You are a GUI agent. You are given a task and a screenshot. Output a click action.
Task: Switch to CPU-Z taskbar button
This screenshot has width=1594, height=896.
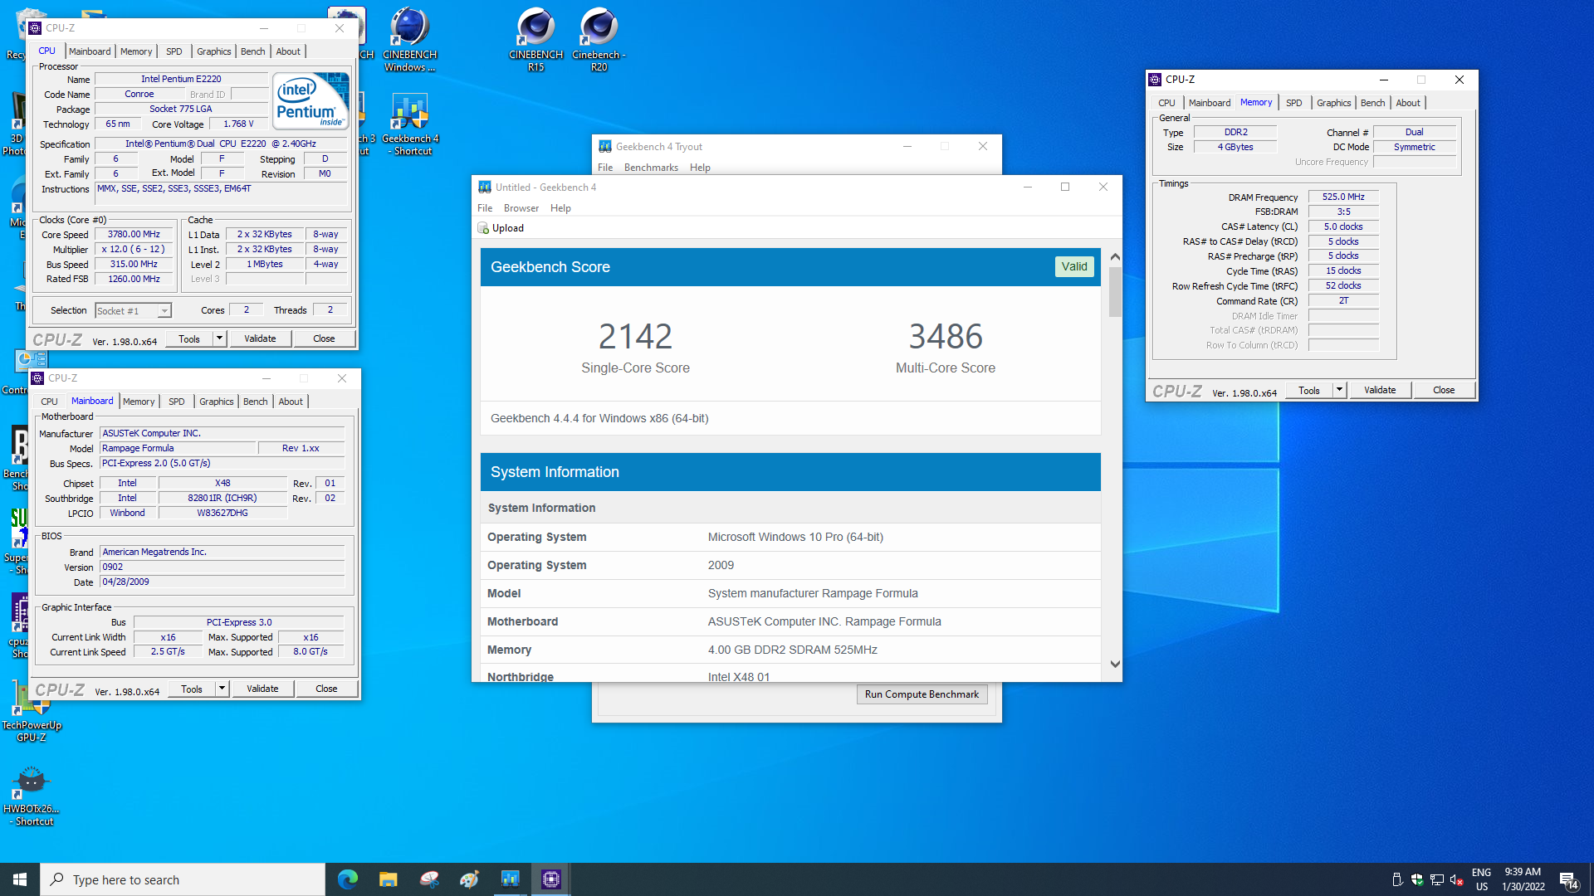550,879
